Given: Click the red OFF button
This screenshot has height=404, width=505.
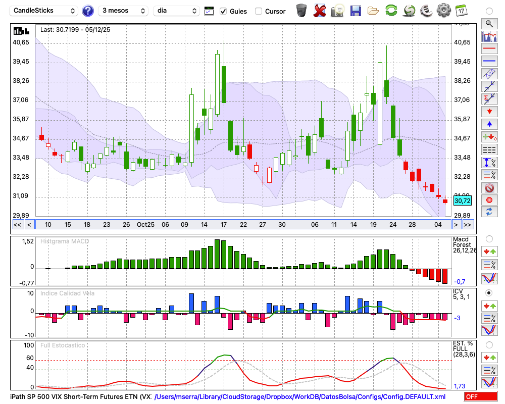Looking at the screenshot, I should (480, 397).
